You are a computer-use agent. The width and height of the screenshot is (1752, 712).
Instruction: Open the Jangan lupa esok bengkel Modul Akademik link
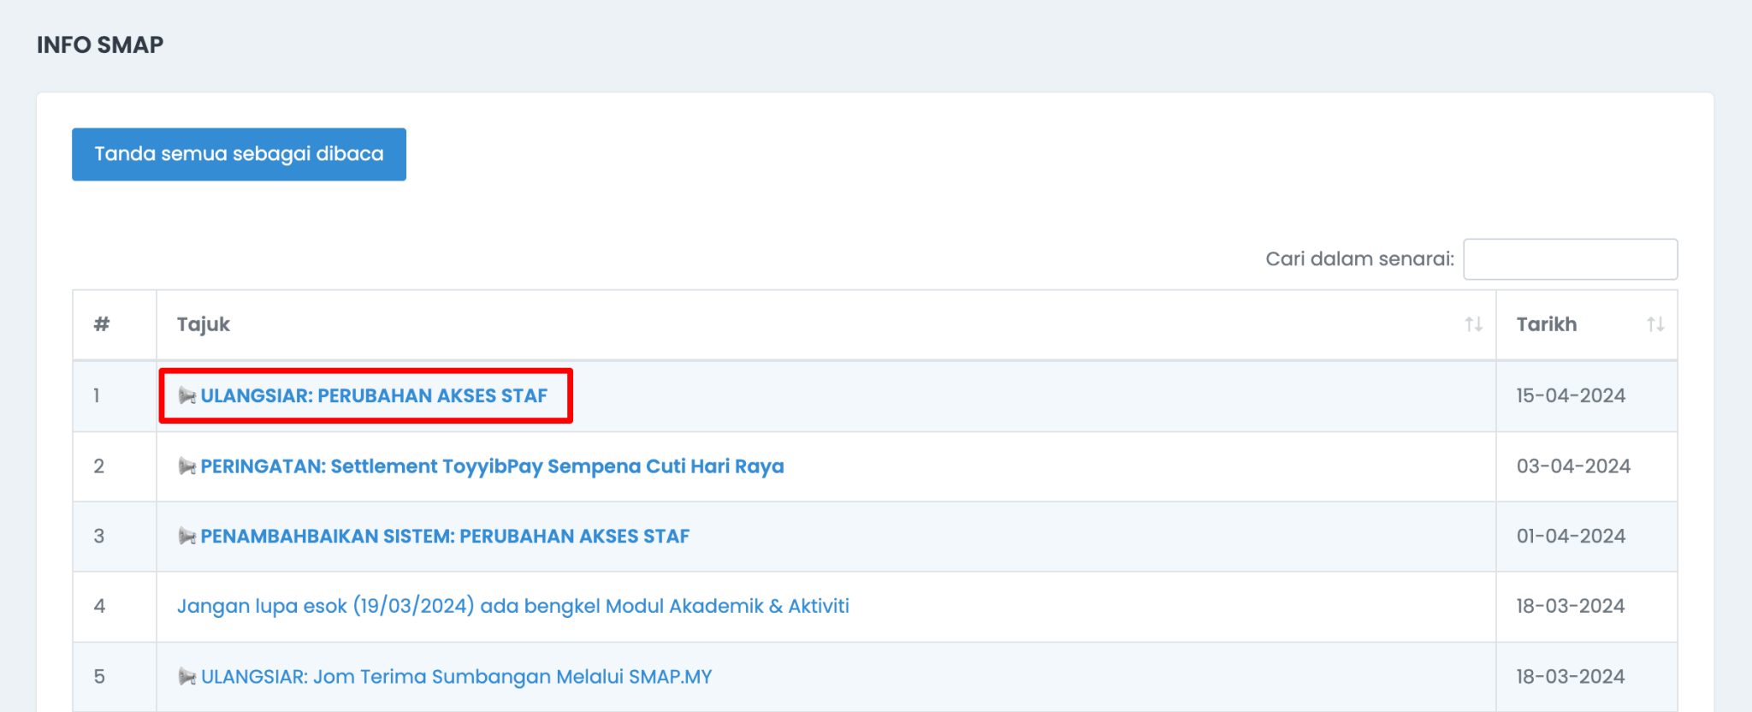click(x=512, y=606)
